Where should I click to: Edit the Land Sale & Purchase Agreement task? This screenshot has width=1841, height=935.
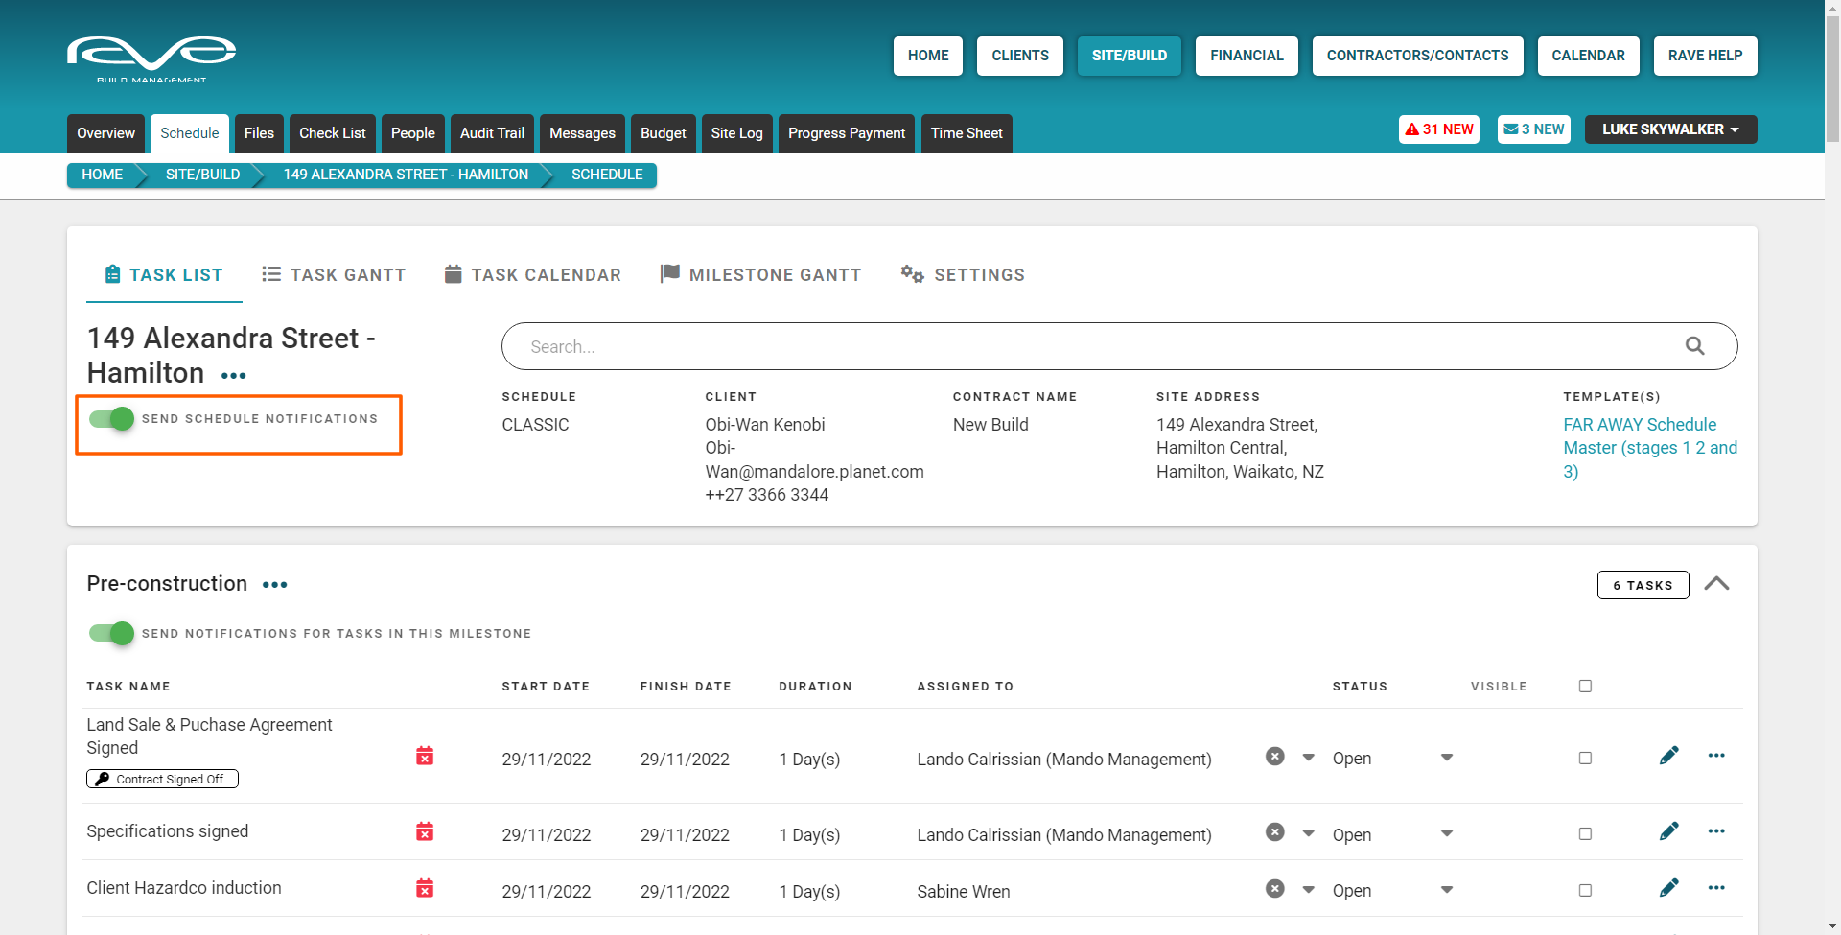(1668, 756)
